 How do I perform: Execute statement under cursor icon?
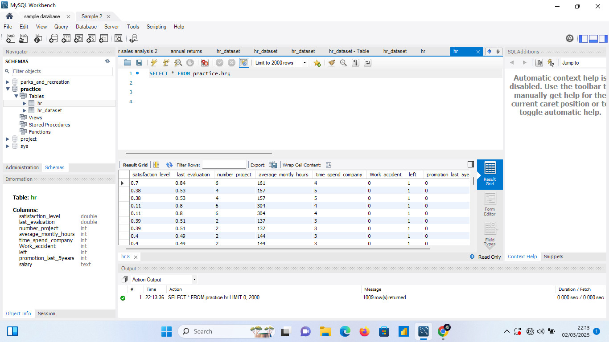(166, 63)
